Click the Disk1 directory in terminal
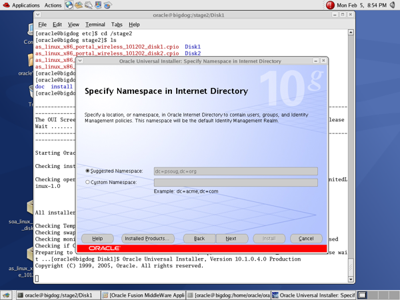This screenshot has width=400, height=300. point(193,47)
